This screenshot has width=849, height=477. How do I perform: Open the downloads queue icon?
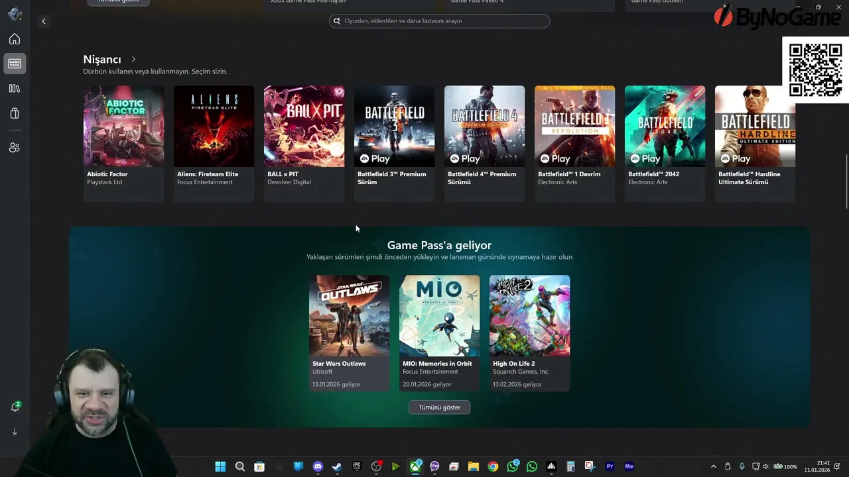click(x=15, y=431)
